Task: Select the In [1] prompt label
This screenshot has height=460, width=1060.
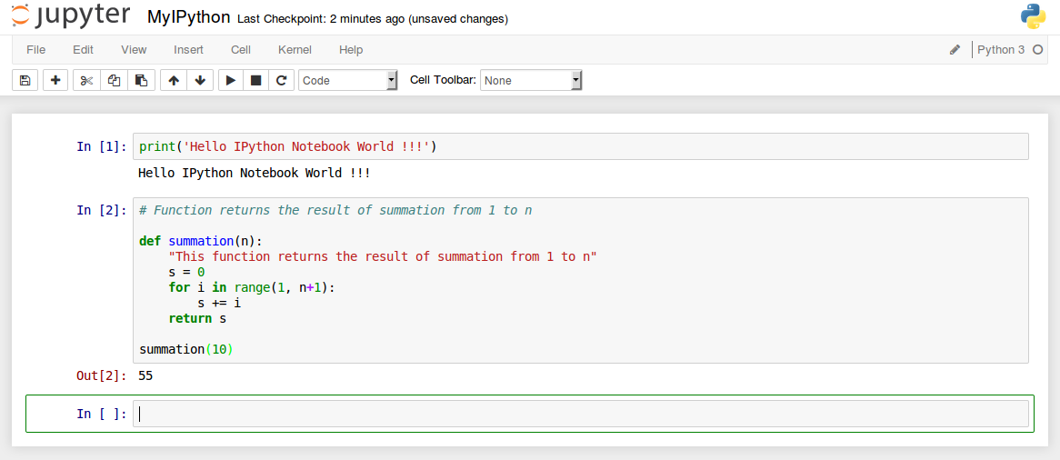Action: 102,146
